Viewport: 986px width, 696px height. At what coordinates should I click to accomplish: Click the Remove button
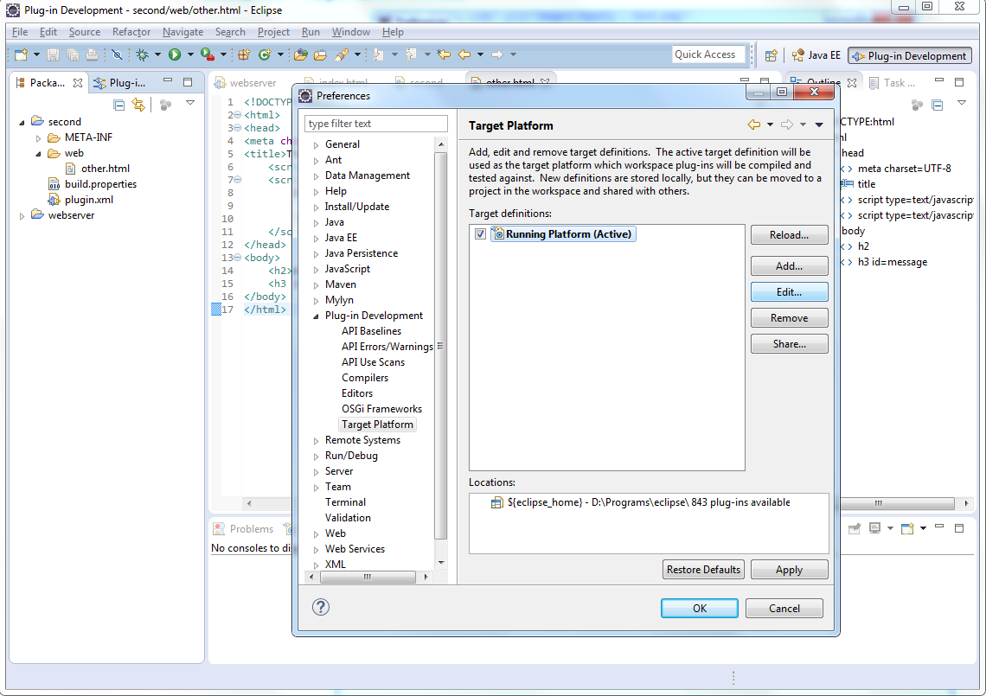tap(789, 317)
